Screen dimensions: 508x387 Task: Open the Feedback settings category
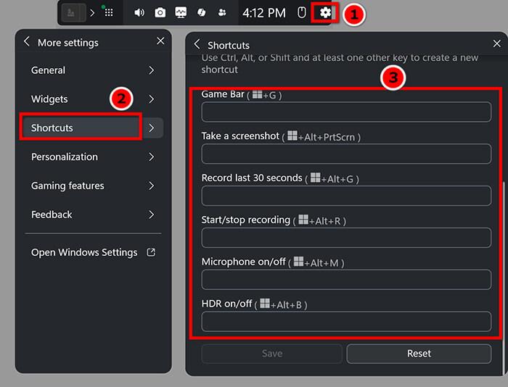(93, 215)
